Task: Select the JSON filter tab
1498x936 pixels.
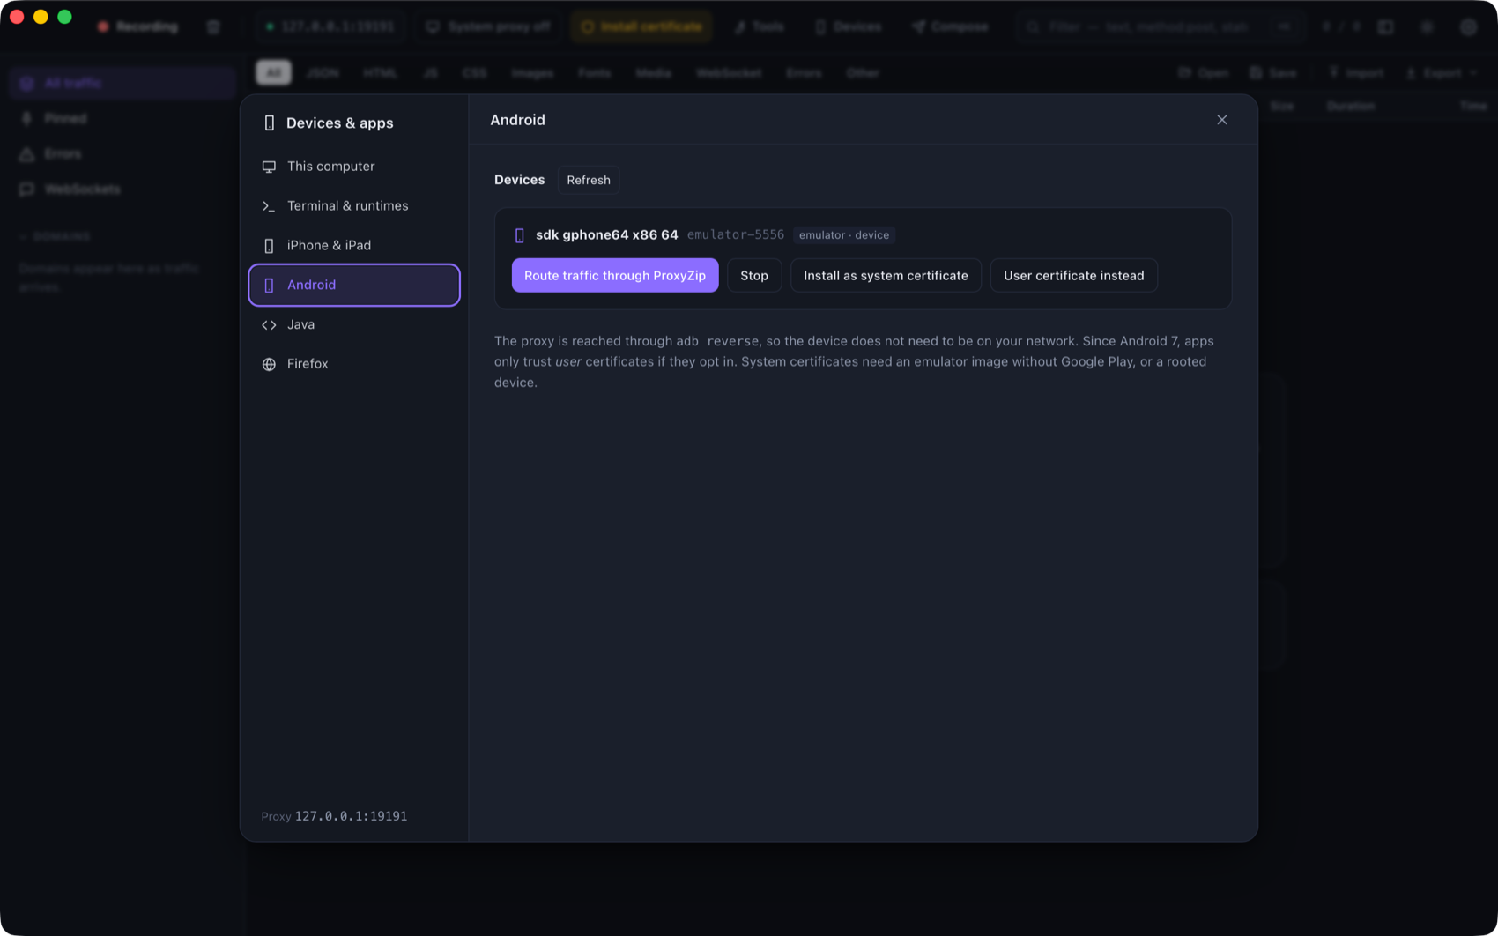Action: [323, 72]
